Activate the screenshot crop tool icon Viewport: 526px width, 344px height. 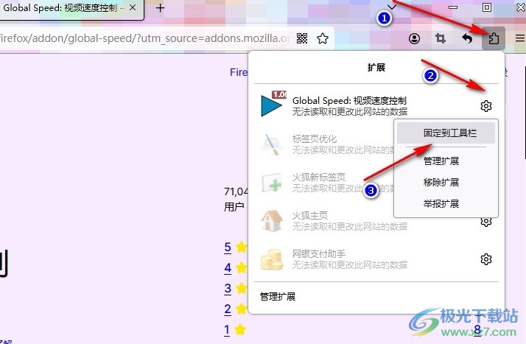click(x=441, y=38)
